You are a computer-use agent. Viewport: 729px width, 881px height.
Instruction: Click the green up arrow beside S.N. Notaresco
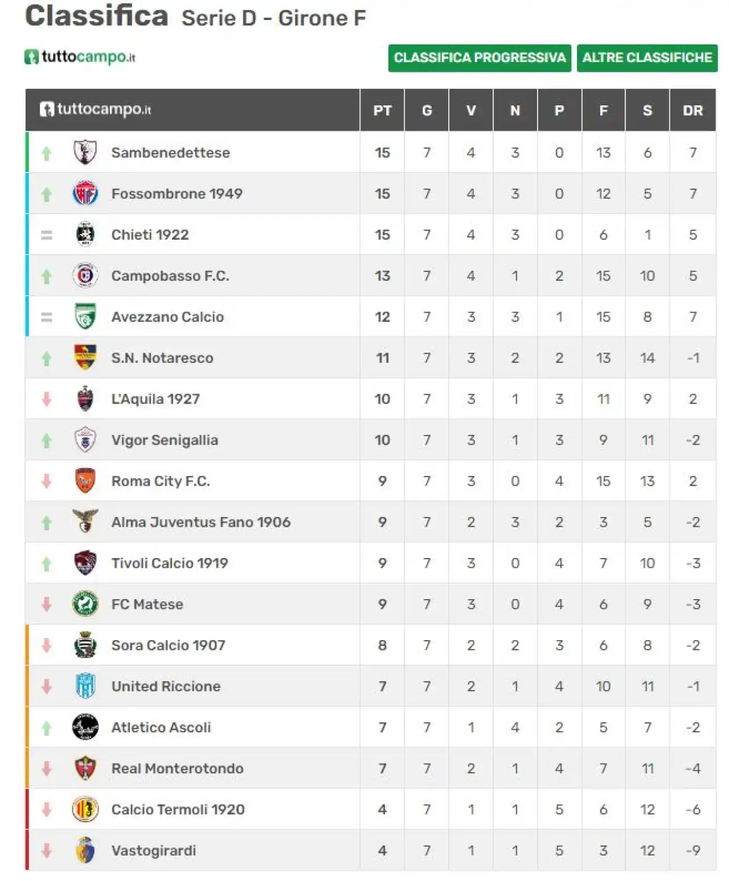(47, 358)
